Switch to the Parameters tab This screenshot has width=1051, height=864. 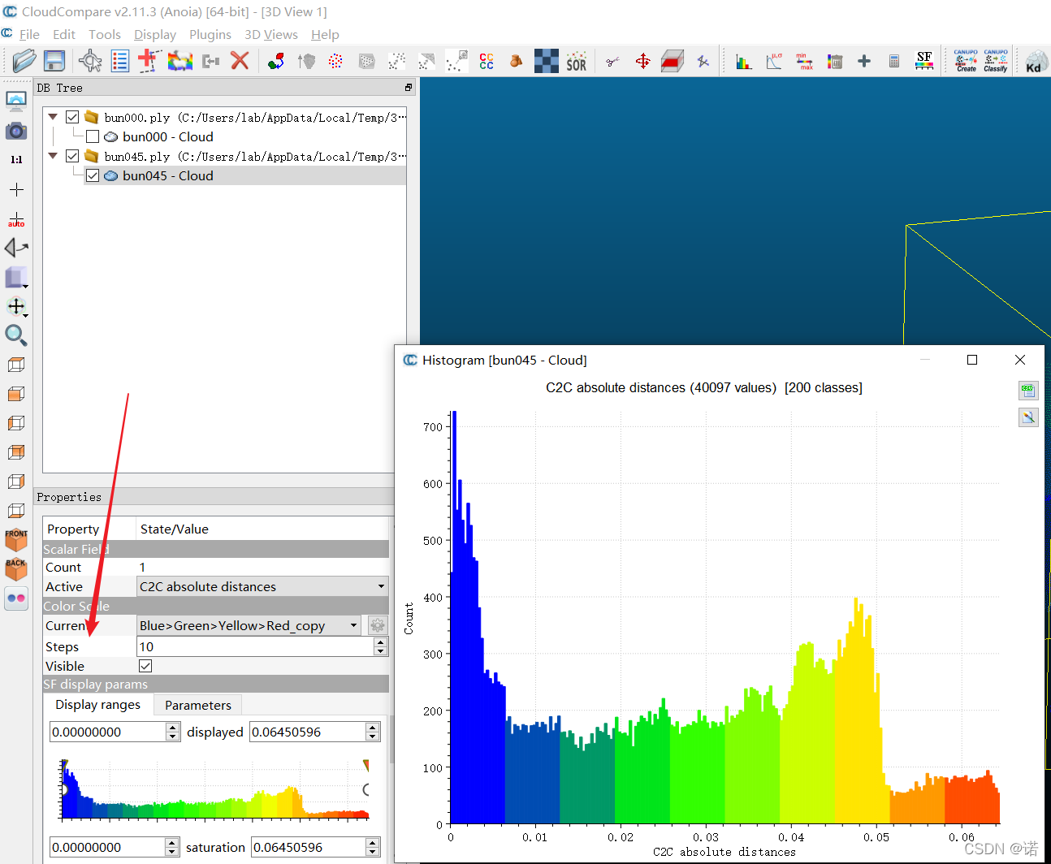click(x=197, y=705)
